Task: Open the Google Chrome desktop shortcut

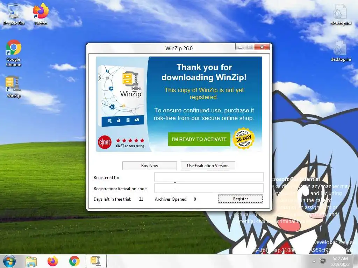Action: [14, 53]
